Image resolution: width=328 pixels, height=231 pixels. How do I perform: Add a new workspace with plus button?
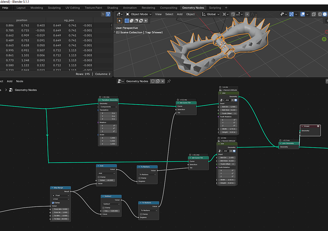click(226, 8)
